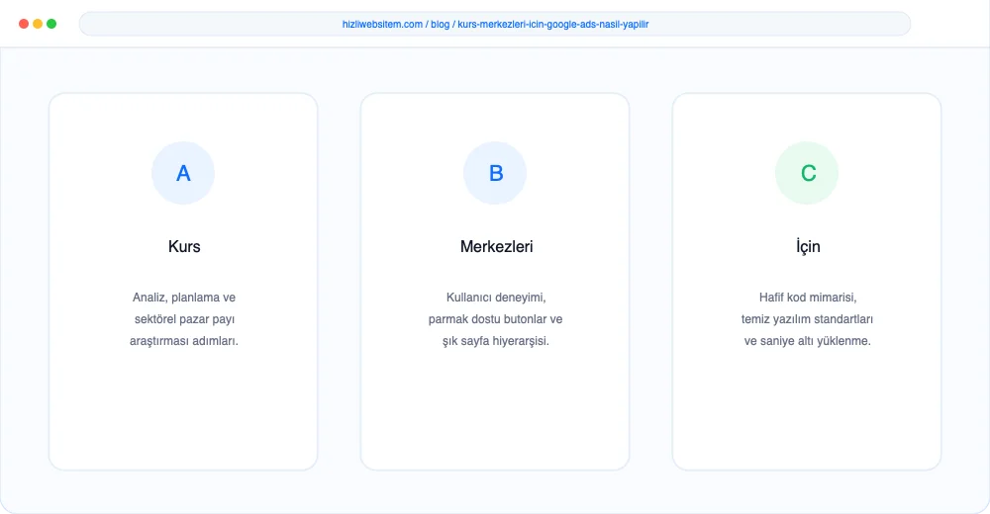The height and width of the screenshot is (514, 990).
Task: Click the text 'temiz yazılım standartları'
Action: click(x=807, y=319)
